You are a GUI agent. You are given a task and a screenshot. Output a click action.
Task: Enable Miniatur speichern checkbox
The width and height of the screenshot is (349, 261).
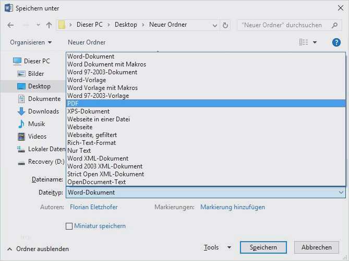pyautogui.click(x=69, y=226)
